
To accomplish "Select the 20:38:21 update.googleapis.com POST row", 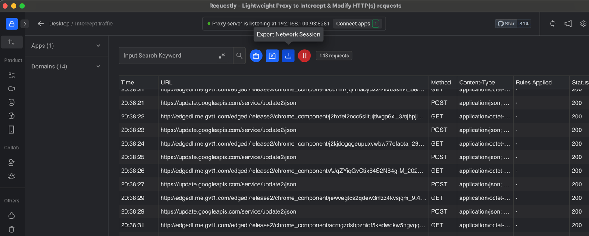I will pos(354,103).
